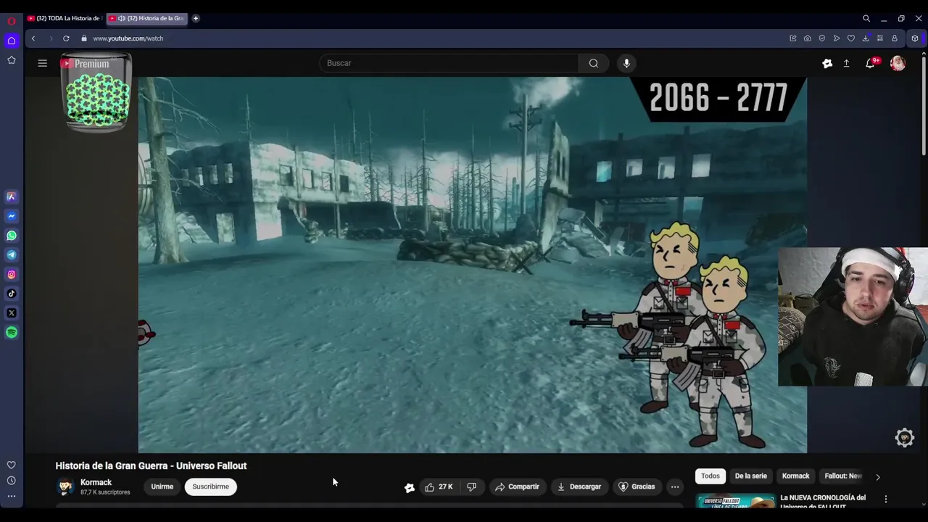Click membership badge icon beside like button
The width and height of the screenshot is (928, 522).
pyautogui.click(x=410, y=487)
